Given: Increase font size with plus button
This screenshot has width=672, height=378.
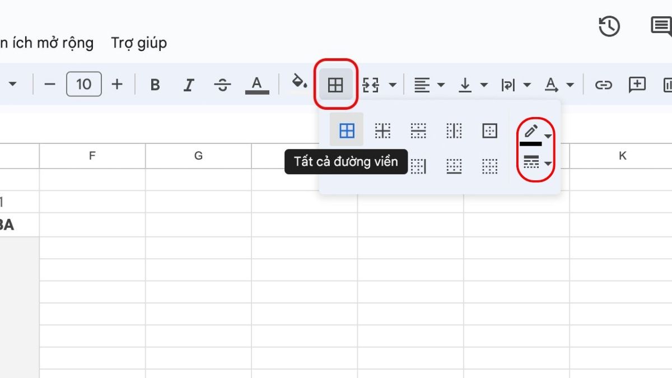Looking at the screenshot, I should click(116, 85).
